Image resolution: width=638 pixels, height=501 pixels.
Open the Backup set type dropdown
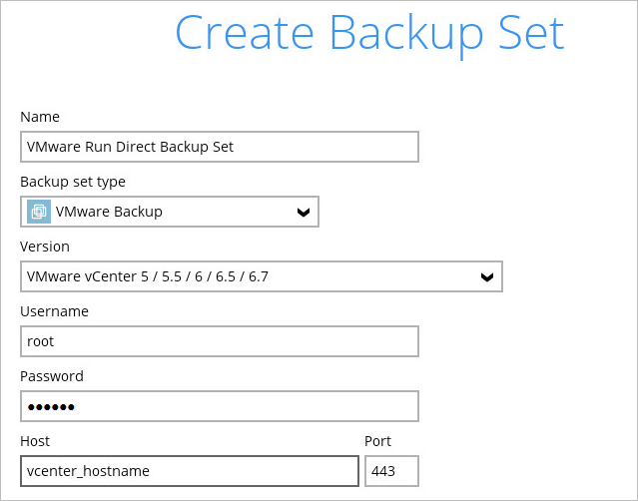coord(170,212)
